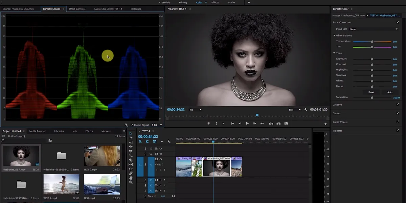This screenshot has height=203, width=406.
Task: Adjust the Temperature slider handle
Action: pyautogui.click(x=372, y=42)
